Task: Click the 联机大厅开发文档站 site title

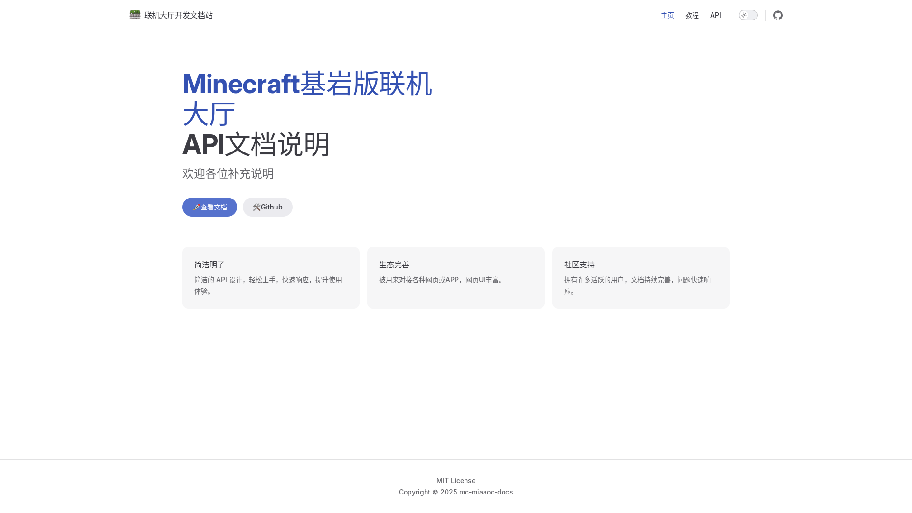Action: [x=179, y=15]
